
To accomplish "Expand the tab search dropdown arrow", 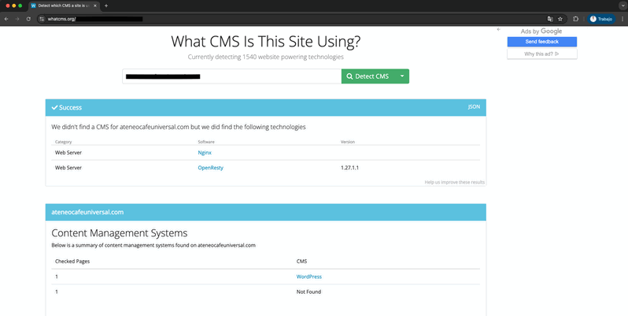I will 622,6.
